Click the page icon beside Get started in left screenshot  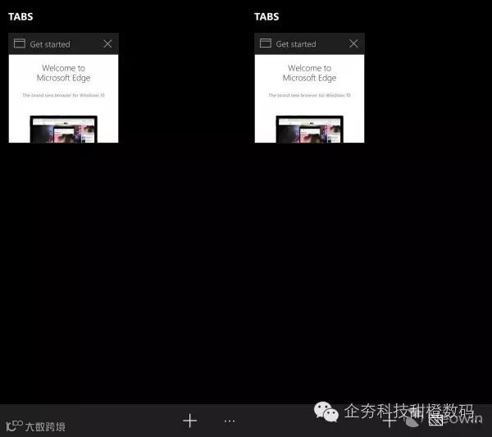tap(20, 43)
